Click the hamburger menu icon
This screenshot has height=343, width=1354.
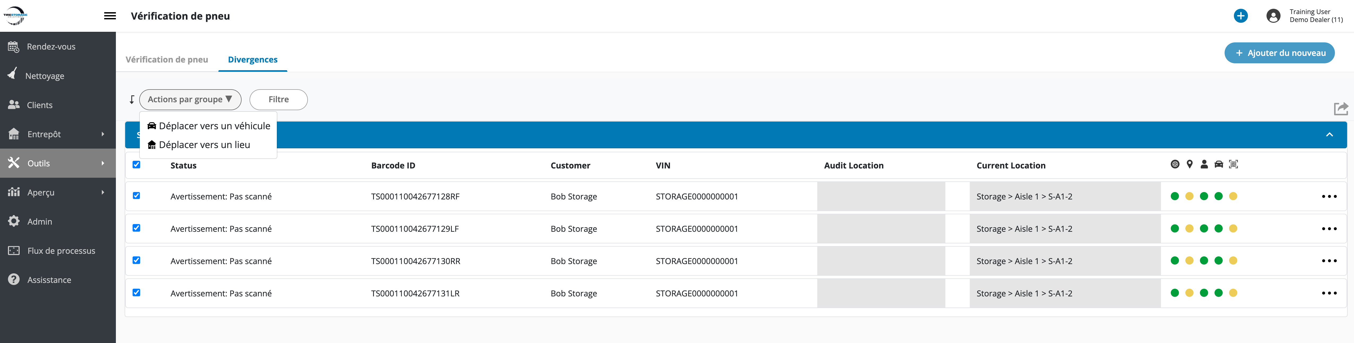pos(110,16)
